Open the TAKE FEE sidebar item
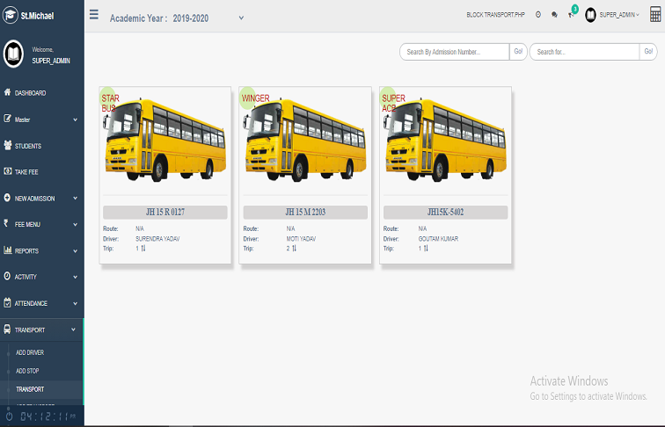665x427 pixels. (x=41, y=172)
